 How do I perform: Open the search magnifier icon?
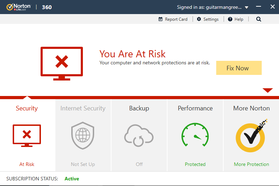(259, 19)
